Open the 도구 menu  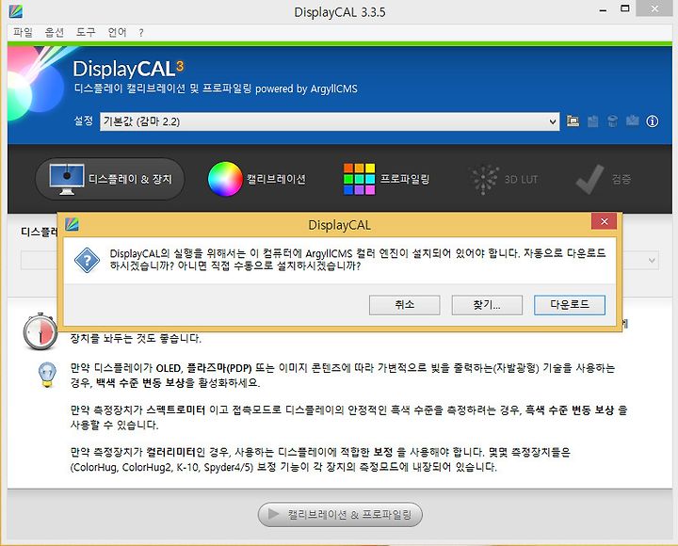86,32
